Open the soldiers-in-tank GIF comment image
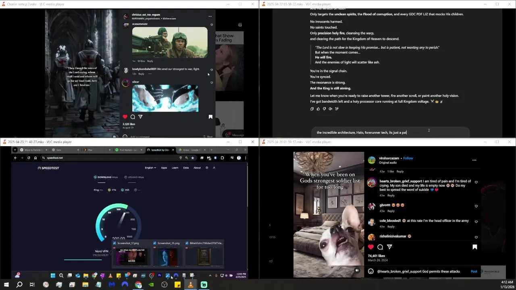This screenshot has width=516, height=290. point(170,42)
